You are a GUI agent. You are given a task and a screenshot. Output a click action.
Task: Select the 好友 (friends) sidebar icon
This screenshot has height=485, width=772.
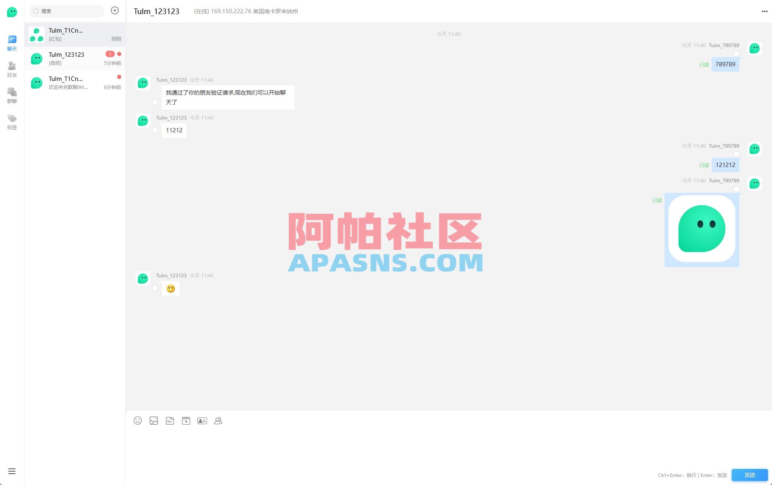click(x=12, y=68)
